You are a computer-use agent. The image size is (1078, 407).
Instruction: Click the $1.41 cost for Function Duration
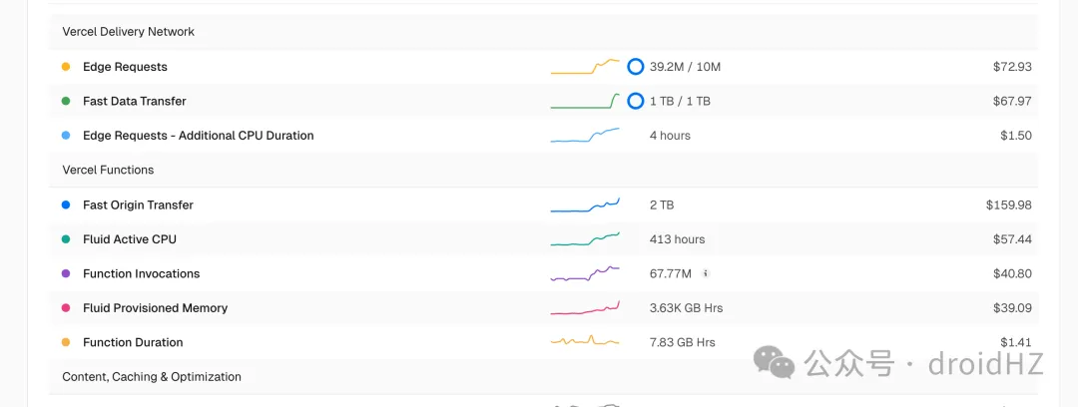(x=1016, y=342)
